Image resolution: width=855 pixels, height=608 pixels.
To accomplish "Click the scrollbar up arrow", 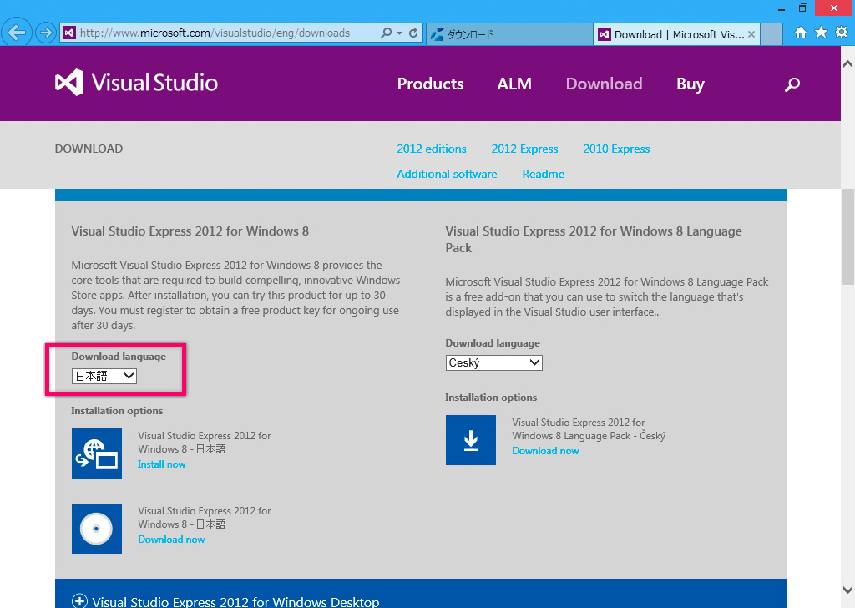I will pyautogui.click(x=848, y=63).
